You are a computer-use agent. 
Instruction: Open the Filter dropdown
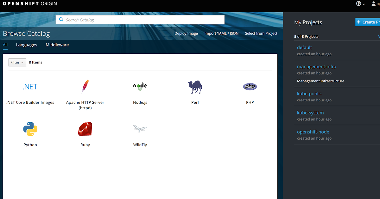pyautogui.click(x=17, y=62)
